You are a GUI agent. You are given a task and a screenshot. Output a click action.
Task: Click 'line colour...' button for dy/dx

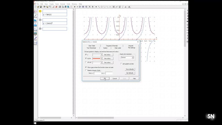click(x=108, y=59)
